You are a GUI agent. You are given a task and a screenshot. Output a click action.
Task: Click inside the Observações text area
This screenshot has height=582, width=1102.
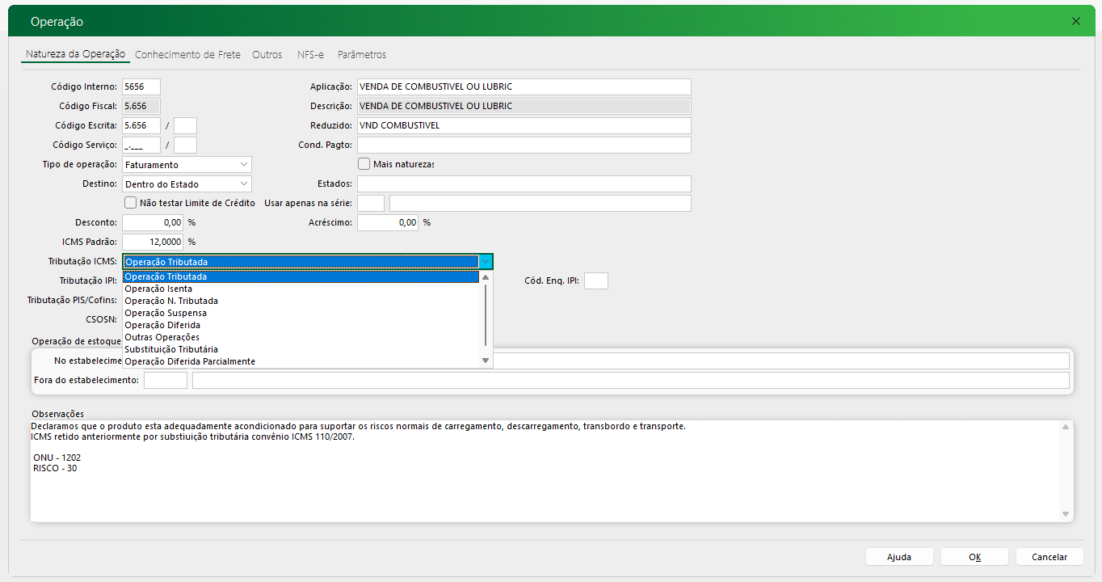coord(545,470)
